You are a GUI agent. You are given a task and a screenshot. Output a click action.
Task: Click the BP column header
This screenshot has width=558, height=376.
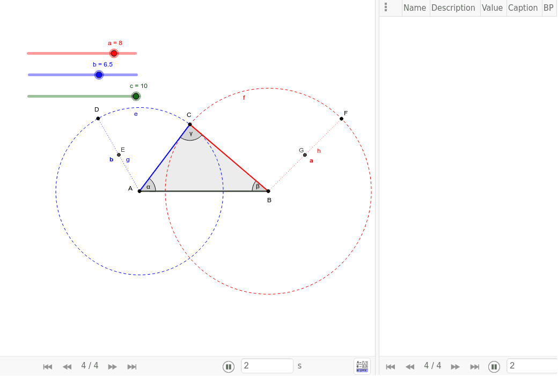coord(548,8)
